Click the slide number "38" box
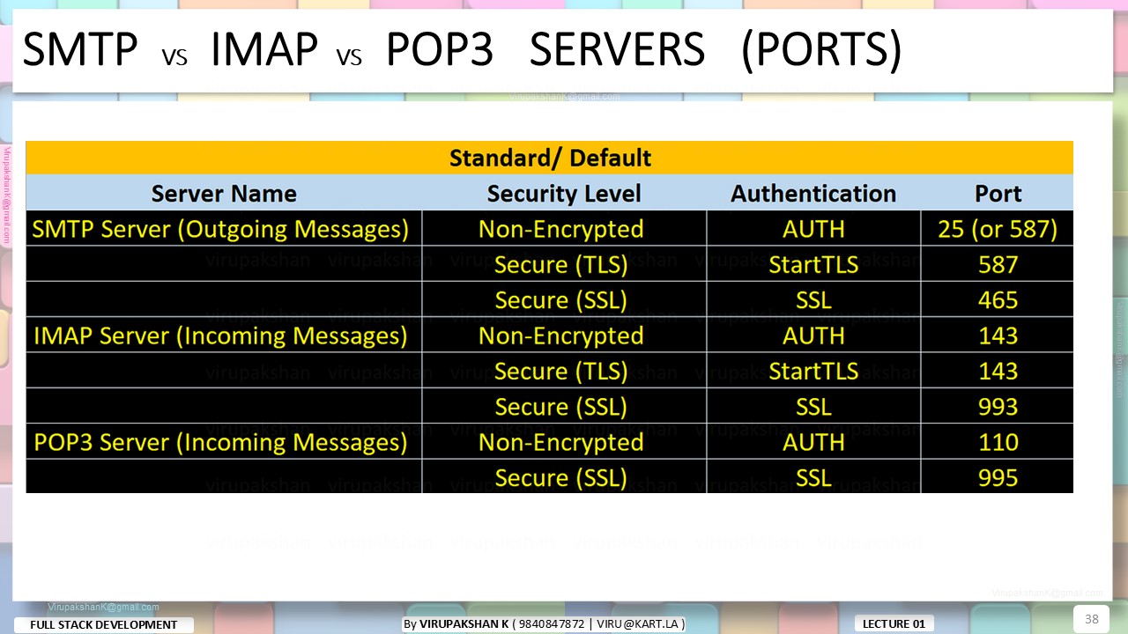 [x=1091, y=619]
